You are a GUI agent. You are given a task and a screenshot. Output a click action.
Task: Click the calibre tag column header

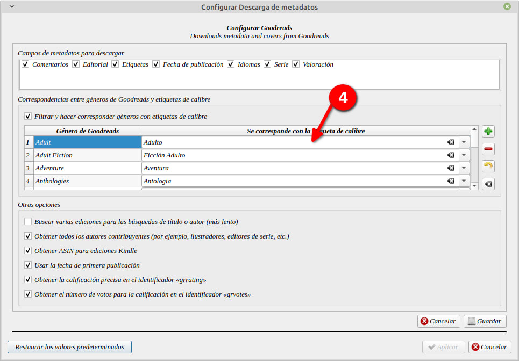click(306, 131)
